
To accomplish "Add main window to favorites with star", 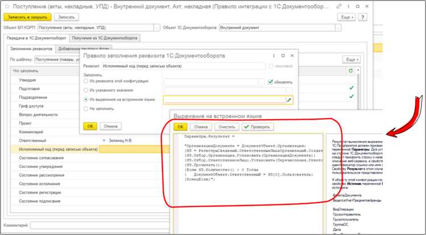I will 7,6.
